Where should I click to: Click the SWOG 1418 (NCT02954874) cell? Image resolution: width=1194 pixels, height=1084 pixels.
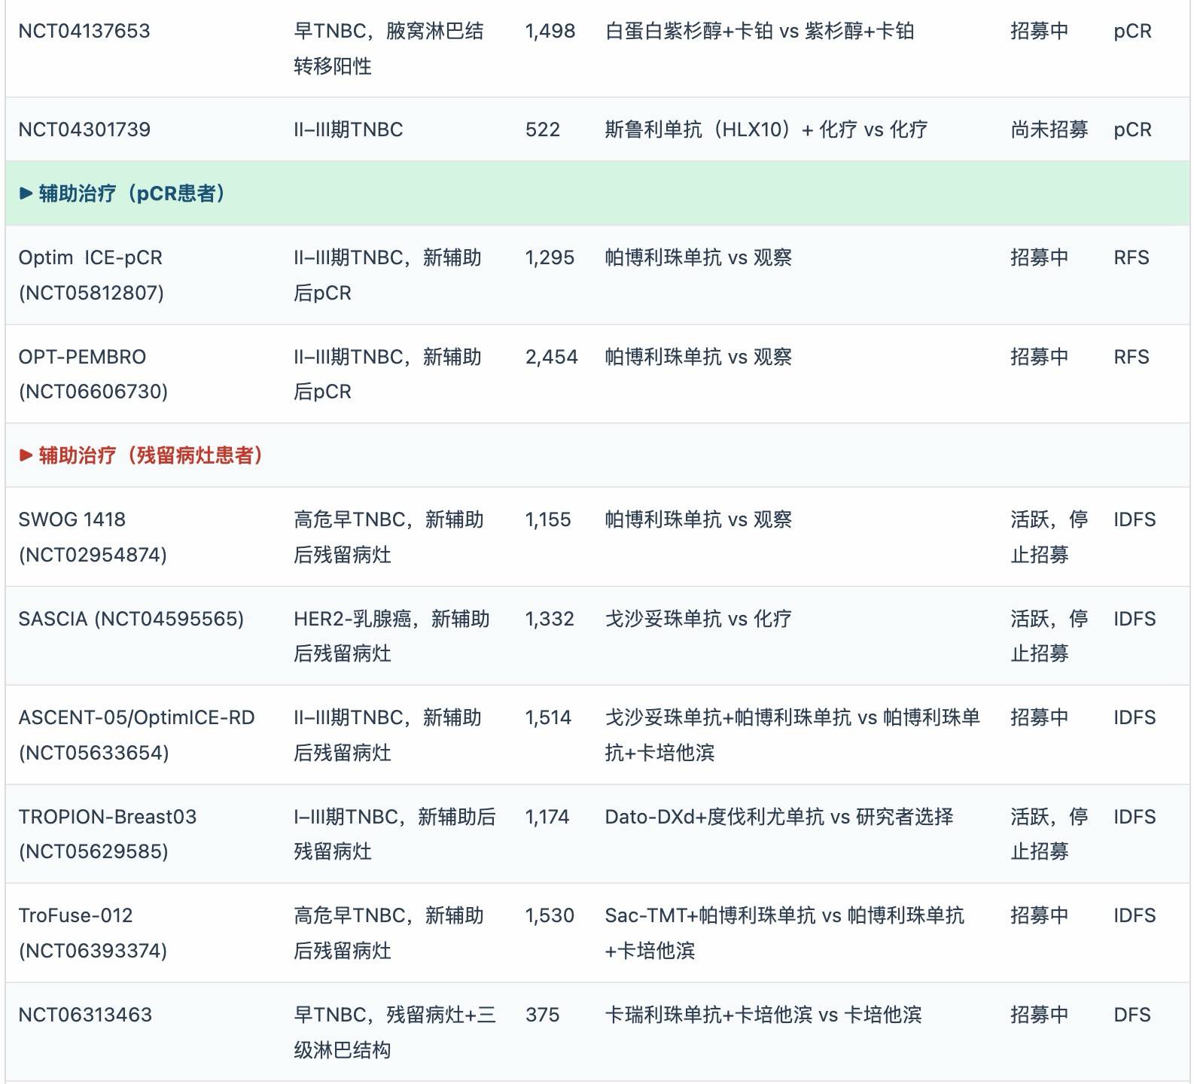[93, 537]
